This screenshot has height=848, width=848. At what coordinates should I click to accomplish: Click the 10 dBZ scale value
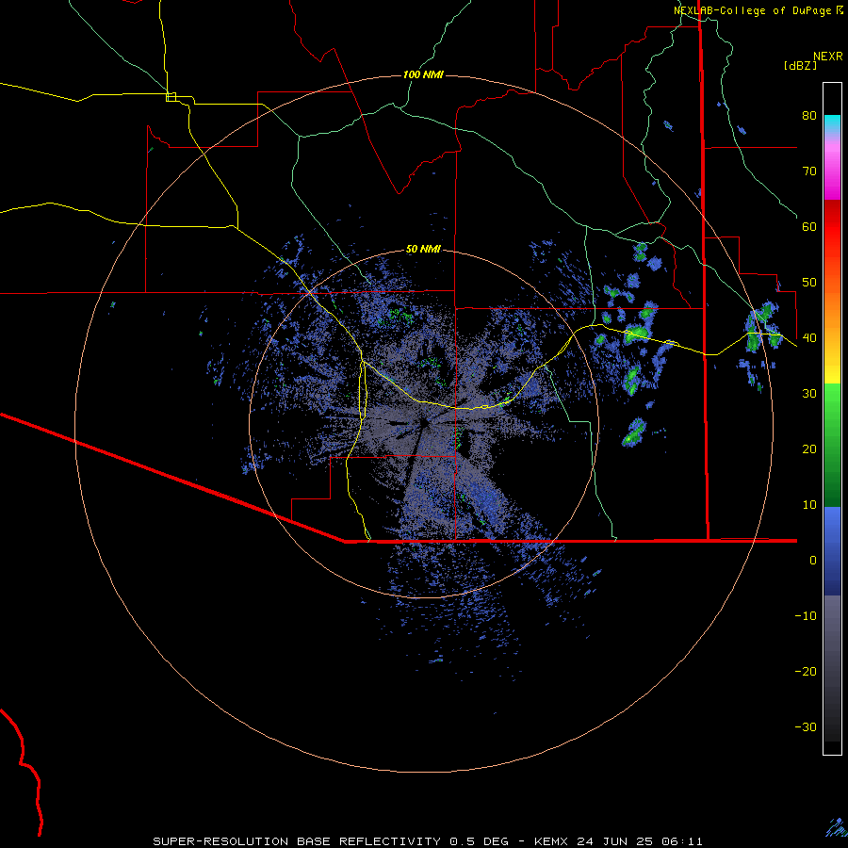[x=809, y=505]
